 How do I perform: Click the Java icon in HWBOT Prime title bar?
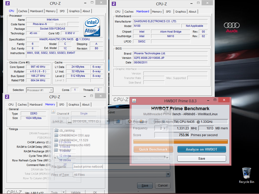click(x=134, y=101)
